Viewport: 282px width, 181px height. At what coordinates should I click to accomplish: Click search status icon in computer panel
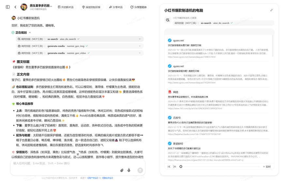coord(168,20)
